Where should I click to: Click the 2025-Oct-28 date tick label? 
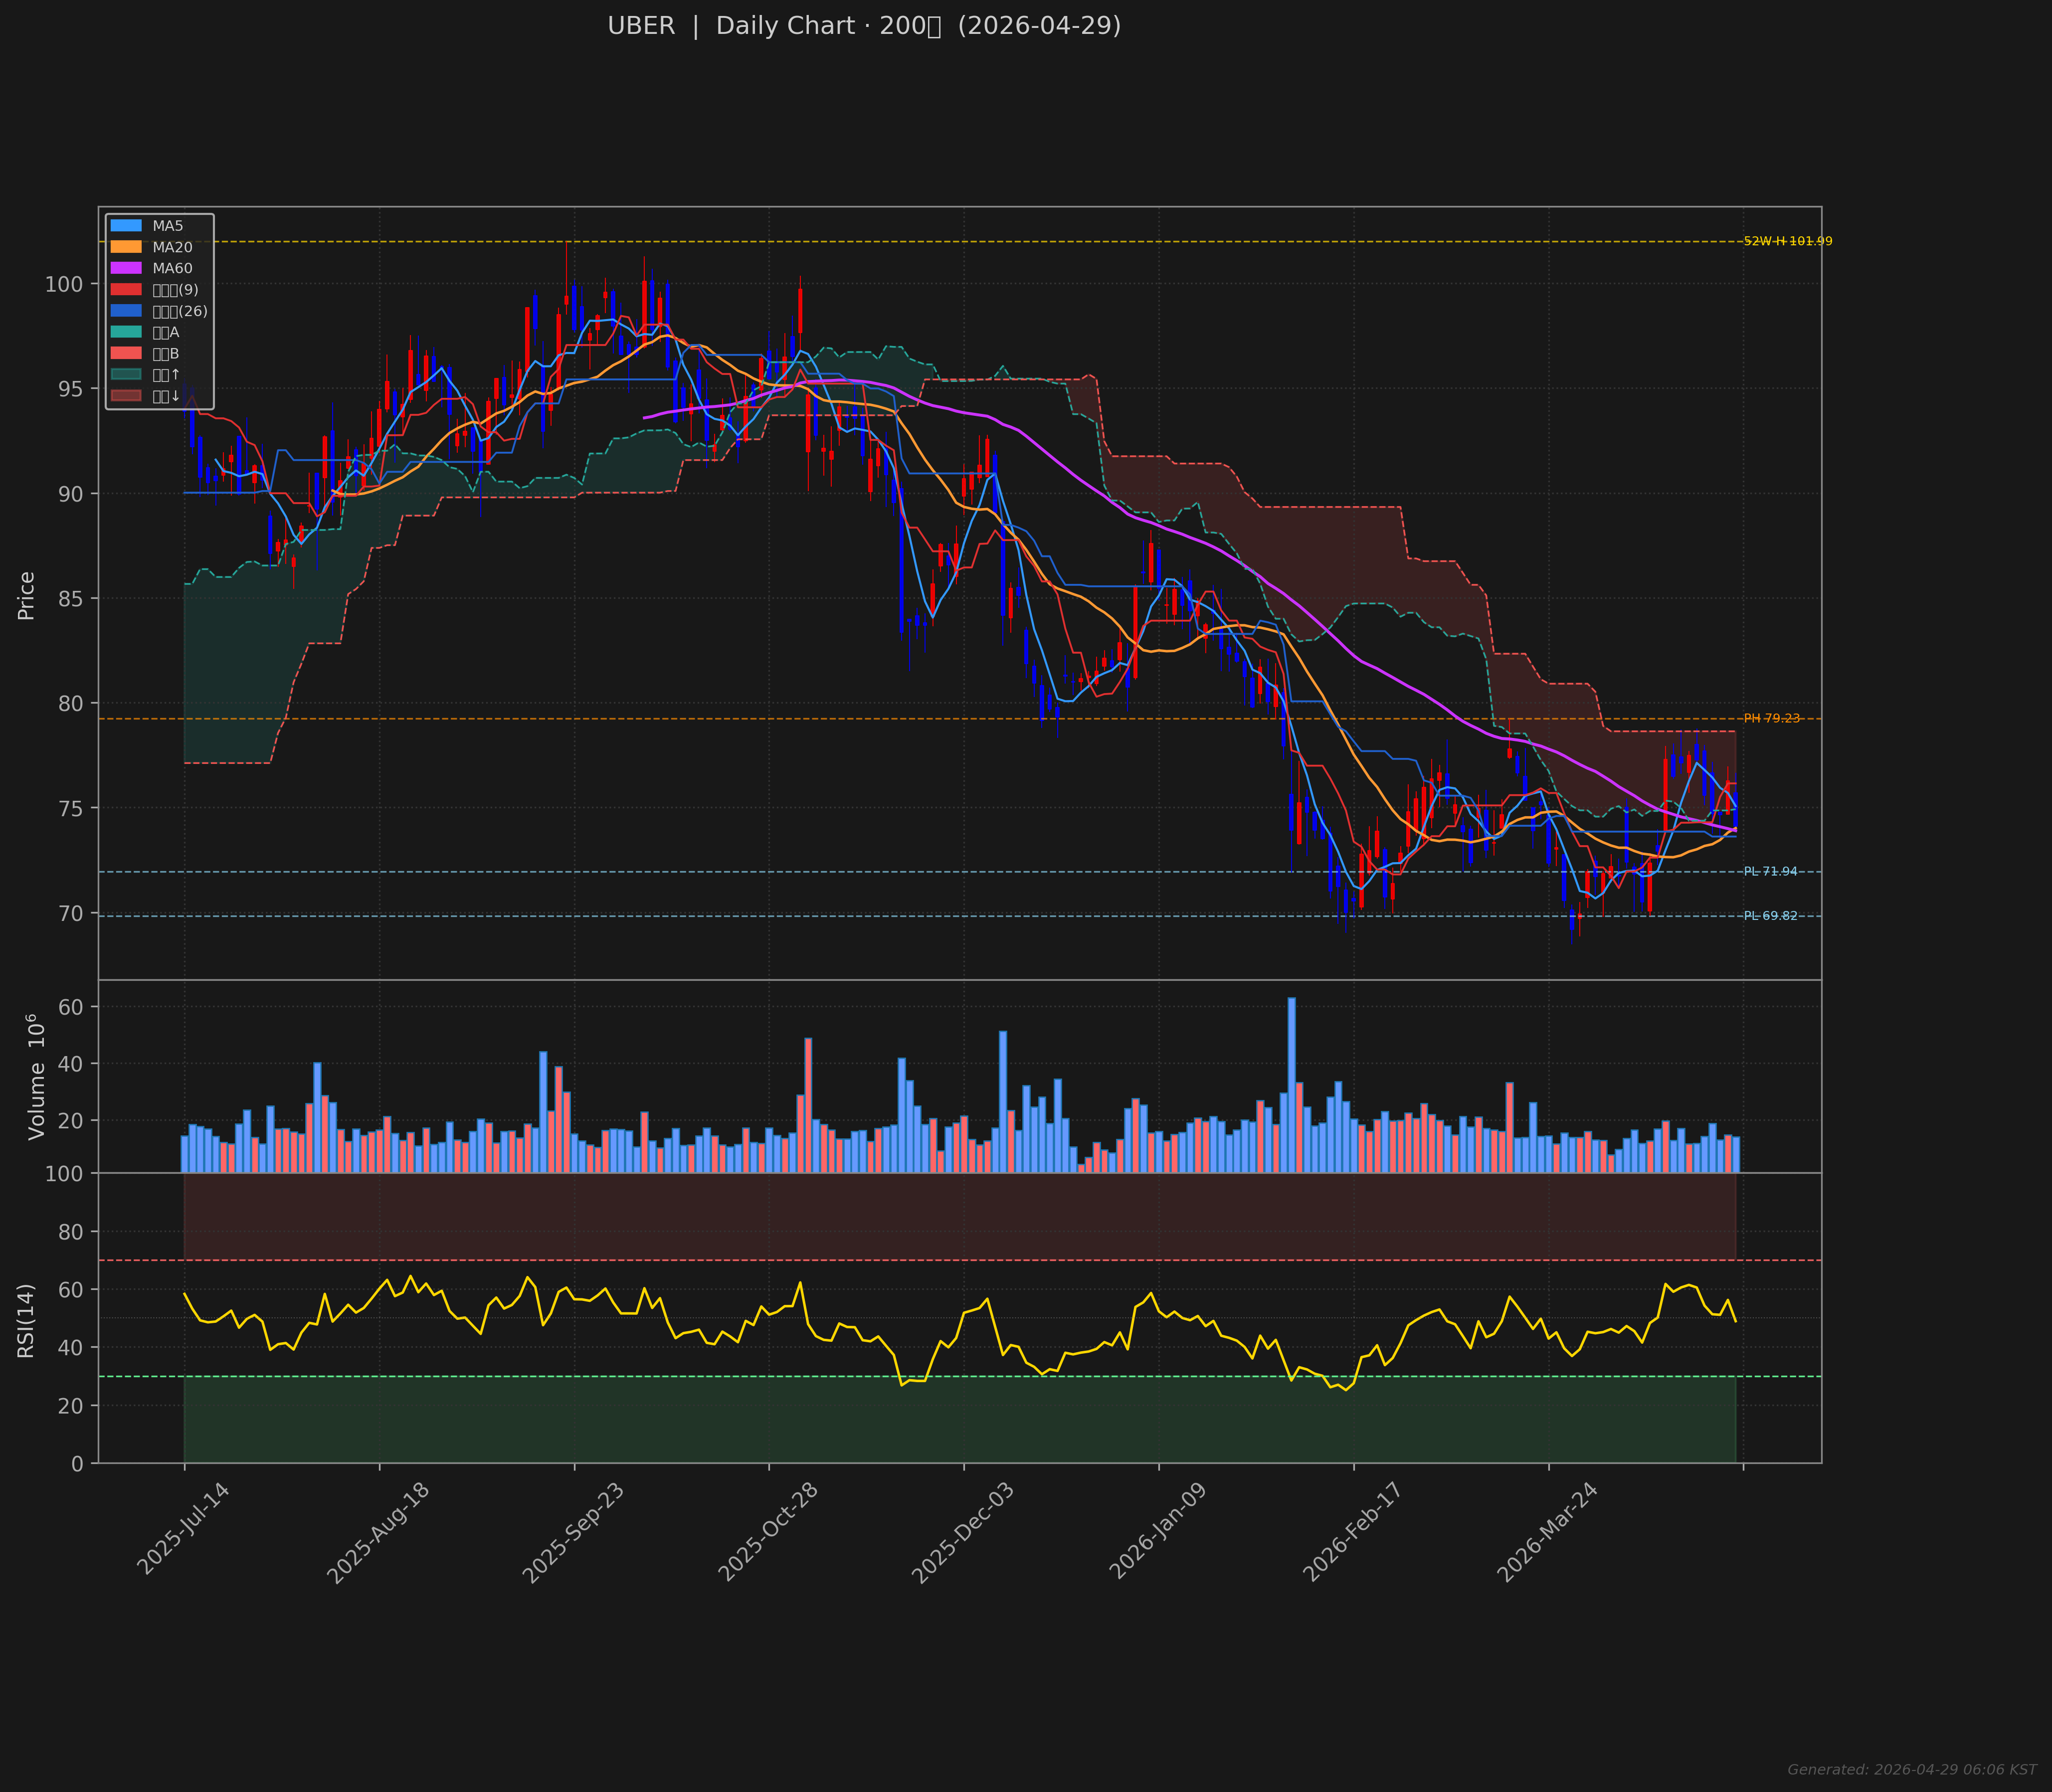click(x=768, y=1532)
